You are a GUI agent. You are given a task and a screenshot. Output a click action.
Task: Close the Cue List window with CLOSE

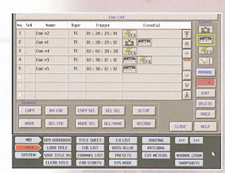[x=181, y=126]
